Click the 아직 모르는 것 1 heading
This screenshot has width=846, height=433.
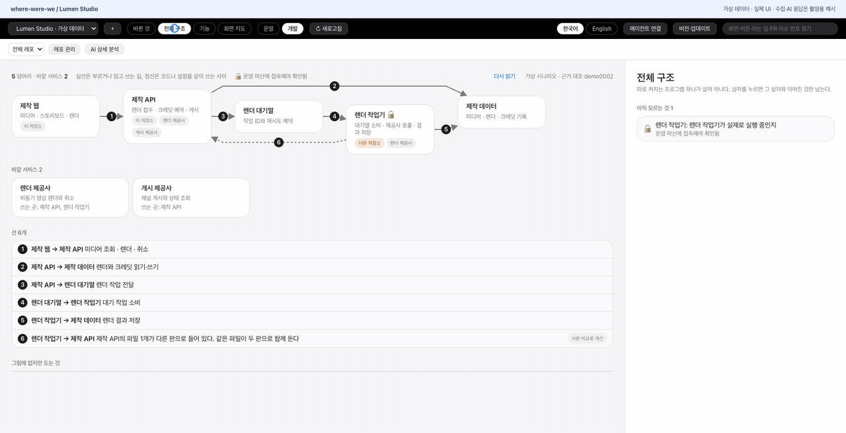tap(654, 108)
